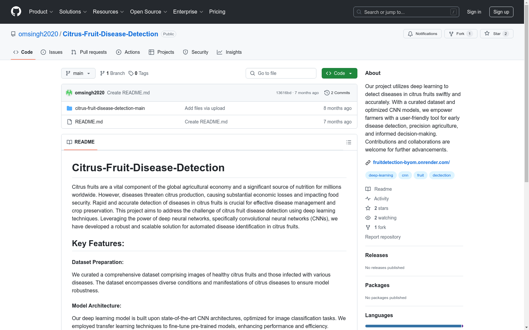This screenshot has width=529, height=330.
Task: Expand the Open Source menu
Action: (148, 12)
